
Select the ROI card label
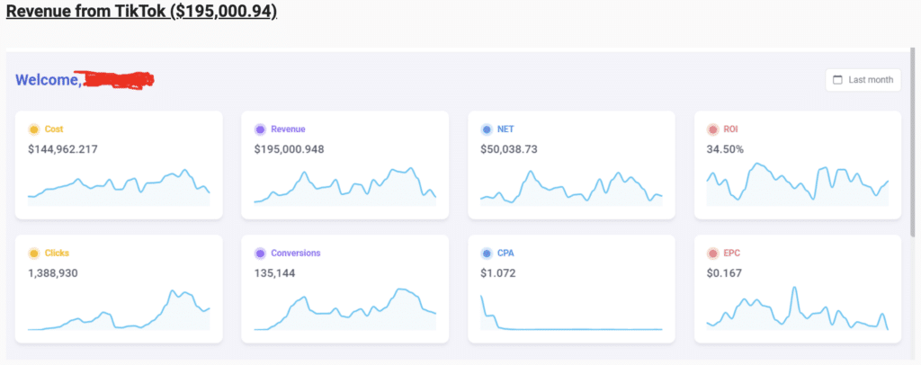point(730,129)
